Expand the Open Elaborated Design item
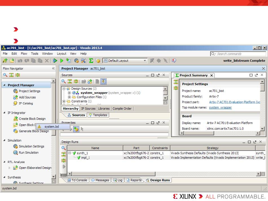 (9, 168)
